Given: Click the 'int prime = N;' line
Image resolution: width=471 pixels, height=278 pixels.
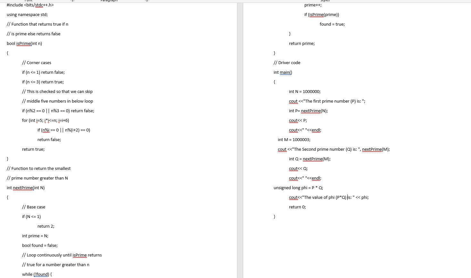Looking at the screenshot, I should [x=35, y=236].
